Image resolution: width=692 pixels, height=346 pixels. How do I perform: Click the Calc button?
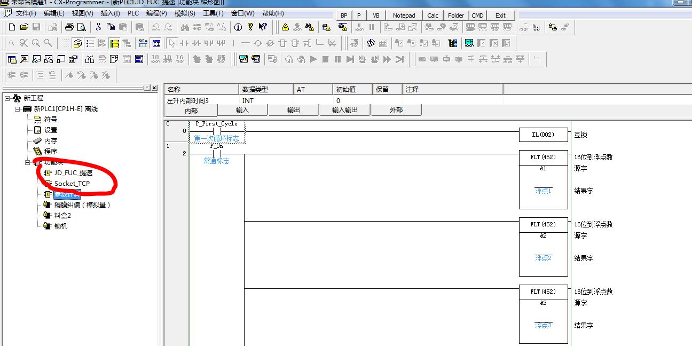(433, 15)
